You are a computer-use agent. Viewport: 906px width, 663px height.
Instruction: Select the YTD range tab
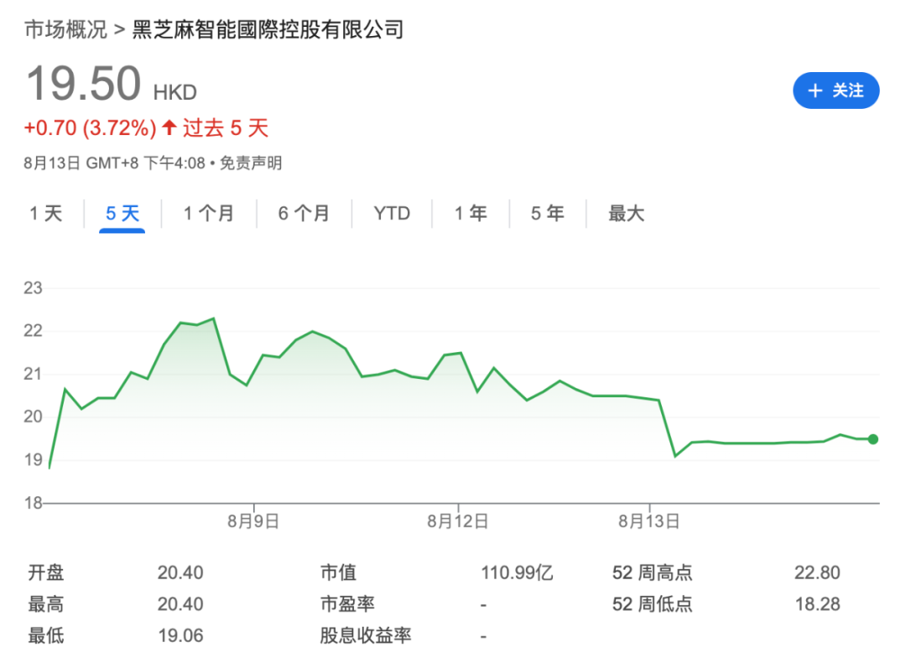[392, 214]
